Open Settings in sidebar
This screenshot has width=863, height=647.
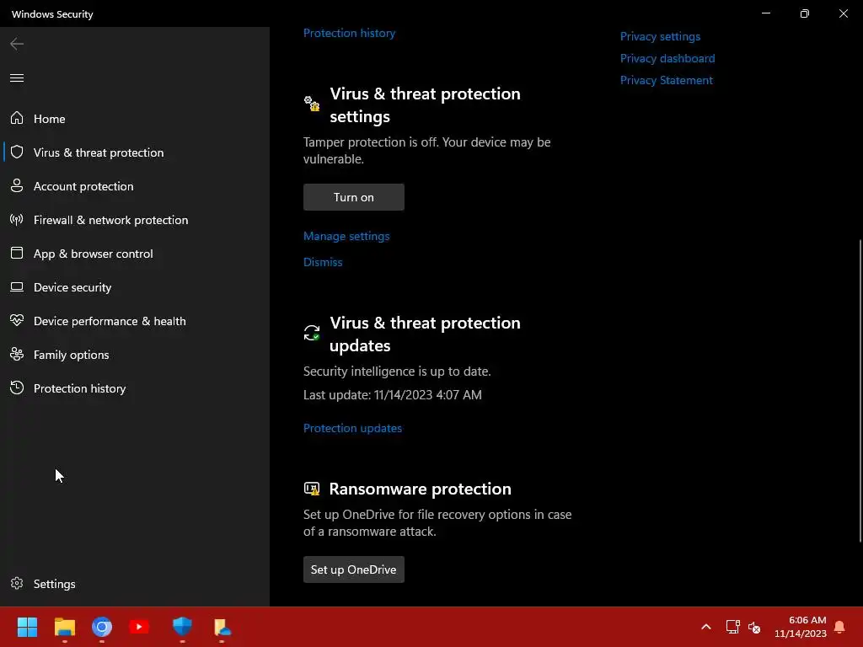pyautogui.click(x=135, y=584)
